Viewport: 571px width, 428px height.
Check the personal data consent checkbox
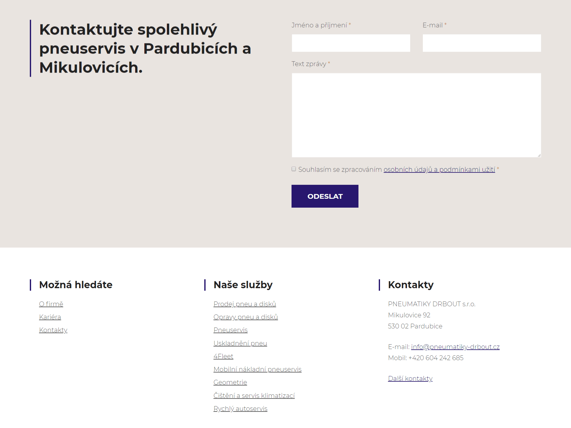[x=294, y=169]
